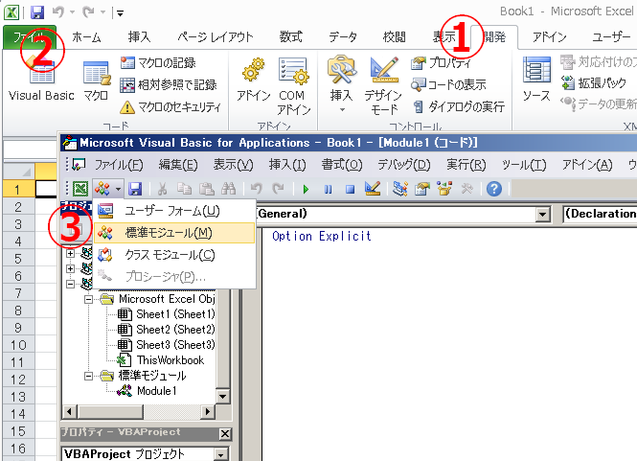Choose 標準モジュール(M) from insert menu
Viewport: 637px width, 461px height.
(174, 233)
